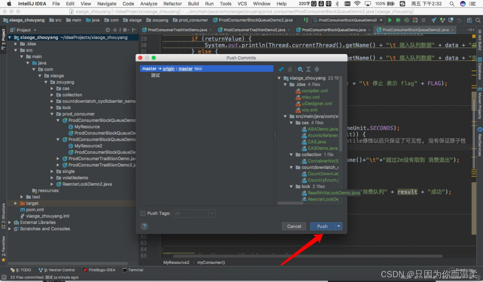Run with coverage icon in toolbar
This screenshot has width=483, height=282.
(x=406, y=20)
